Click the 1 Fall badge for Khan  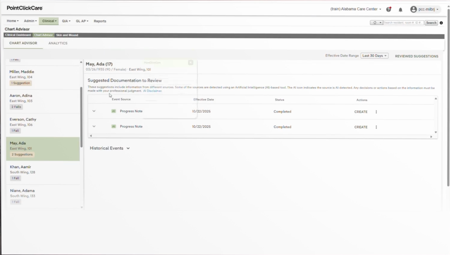pos(15,178)
